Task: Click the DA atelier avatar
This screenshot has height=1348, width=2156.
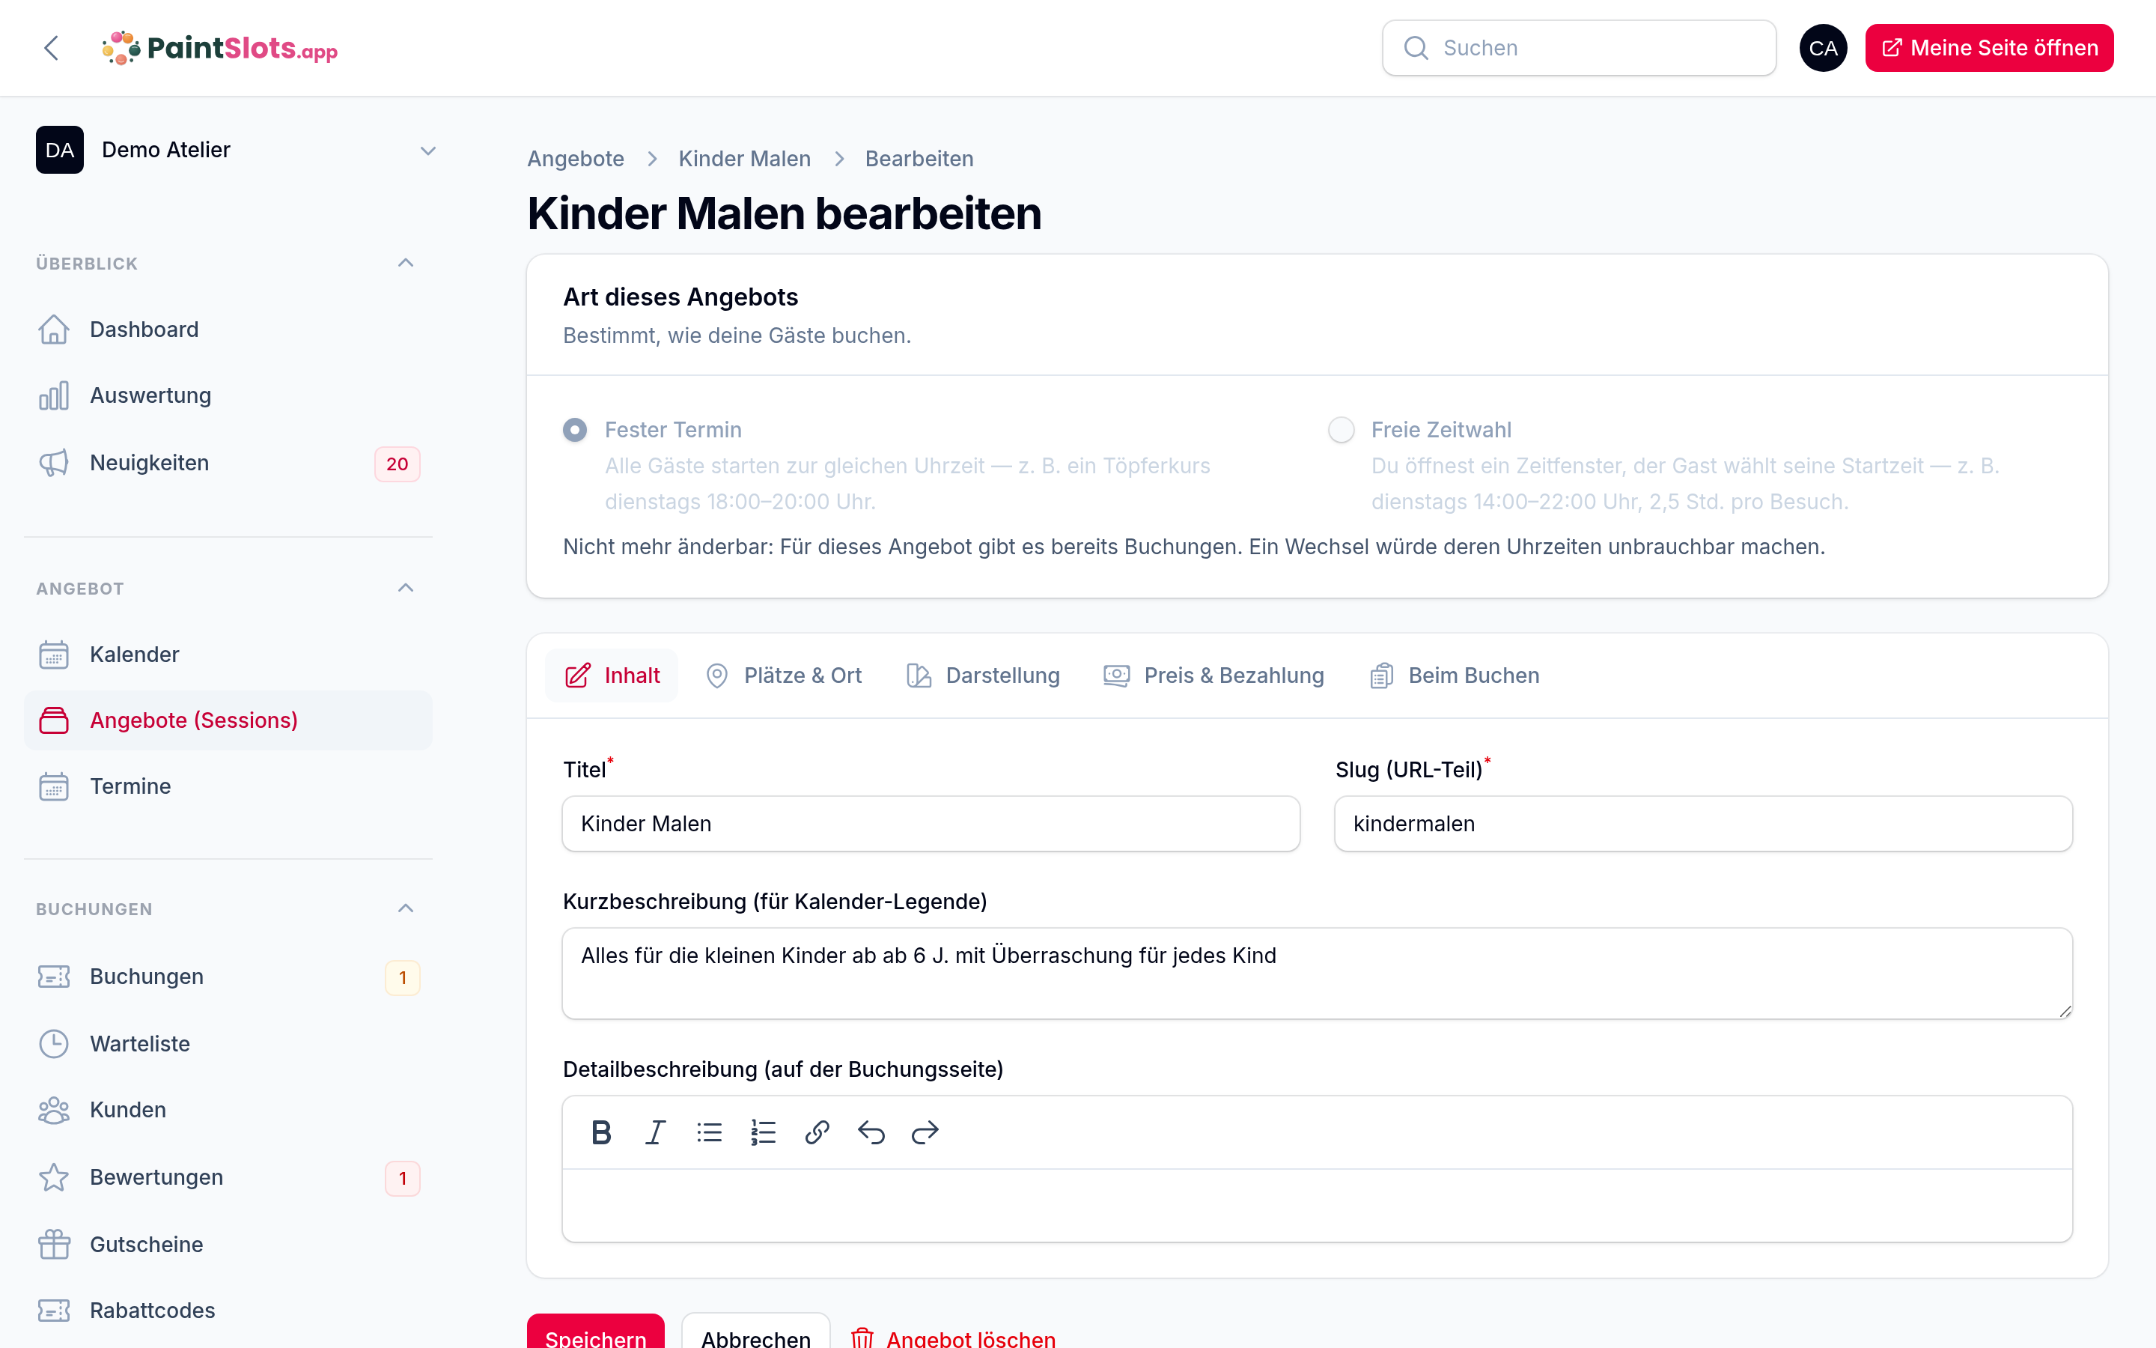Action: pyautogui.click(x=60, y=150)
